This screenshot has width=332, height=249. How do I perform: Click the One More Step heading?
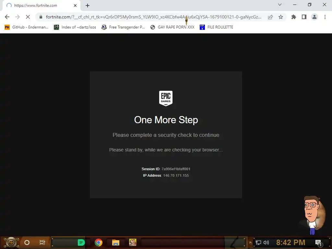[166, 120]
